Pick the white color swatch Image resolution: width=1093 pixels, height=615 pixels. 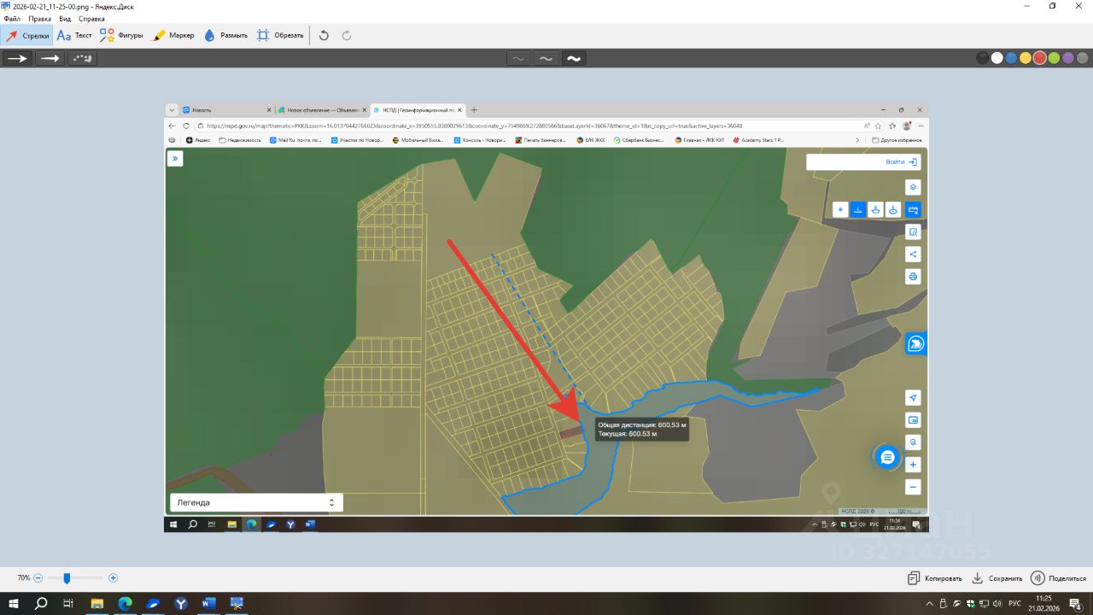tap(997, 58)
